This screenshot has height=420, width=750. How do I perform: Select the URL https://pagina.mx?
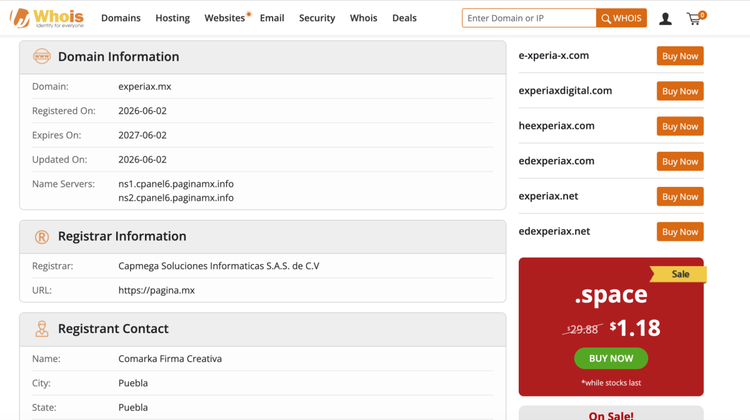(157, 291)
